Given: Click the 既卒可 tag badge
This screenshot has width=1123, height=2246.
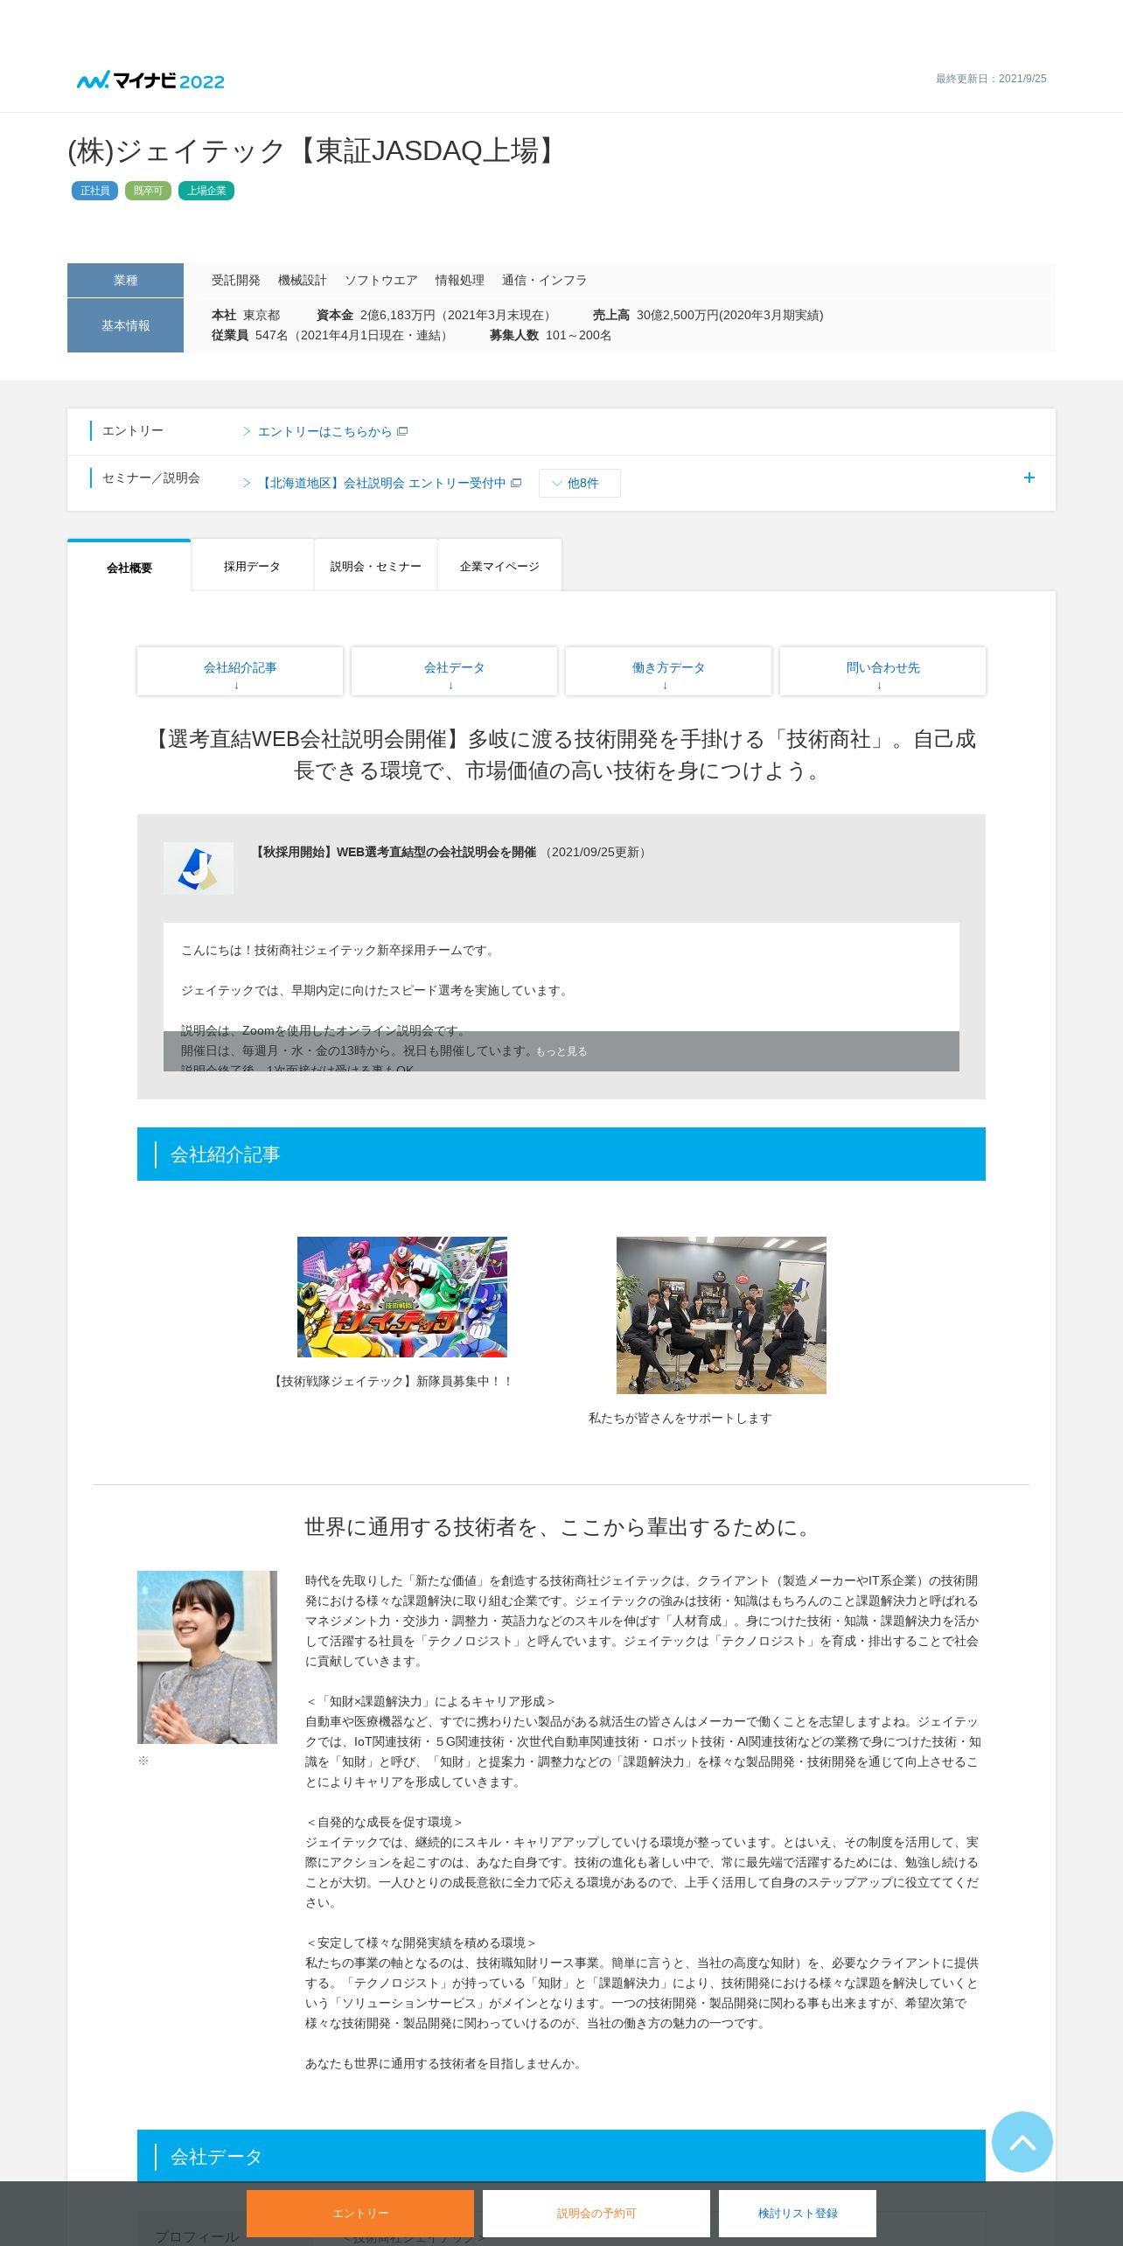Looking at the screenshot, I should tap(148, 191).
